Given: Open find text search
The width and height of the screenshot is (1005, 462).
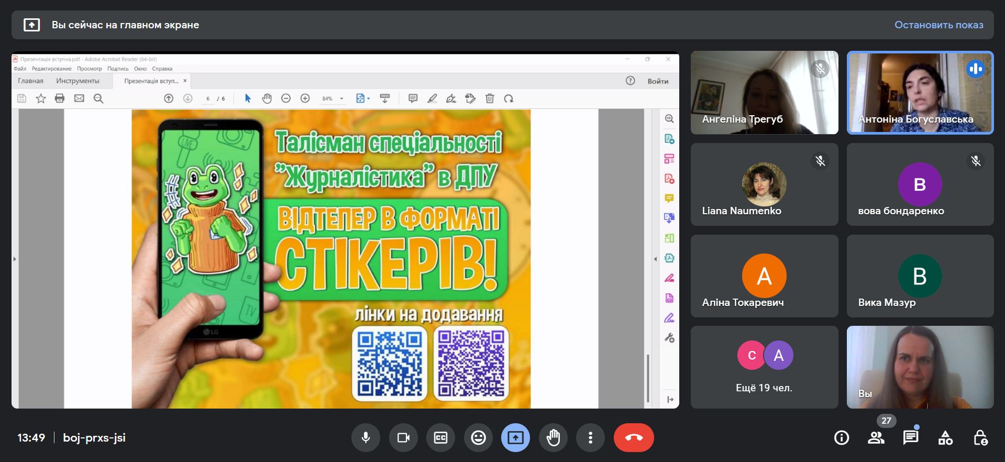Looking at the screenshot, I should click(98, 98).
